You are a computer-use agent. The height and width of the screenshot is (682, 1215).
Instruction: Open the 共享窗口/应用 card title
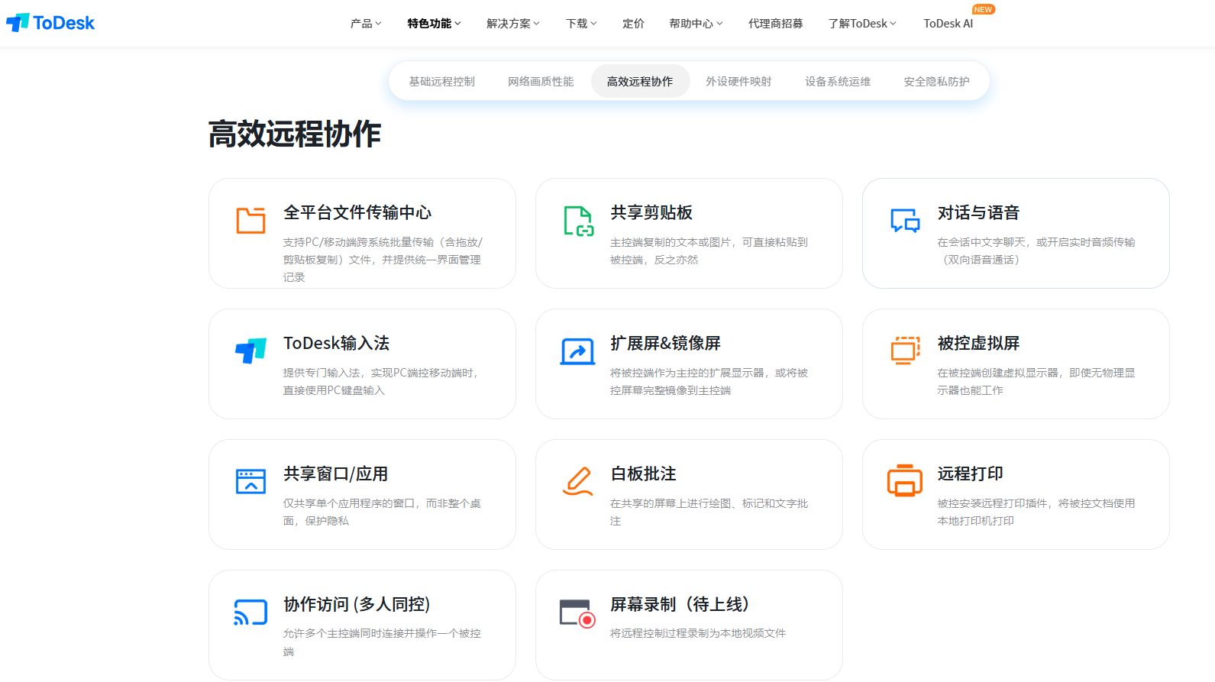point(335,474)
